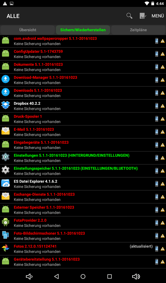Select Downloads 5.1.1-20161023 entry
The image size is (166, 283).
point(83,93)
